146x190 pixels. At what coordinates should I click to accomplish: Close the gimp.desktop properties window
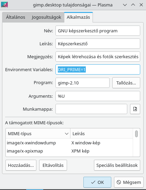141,5
